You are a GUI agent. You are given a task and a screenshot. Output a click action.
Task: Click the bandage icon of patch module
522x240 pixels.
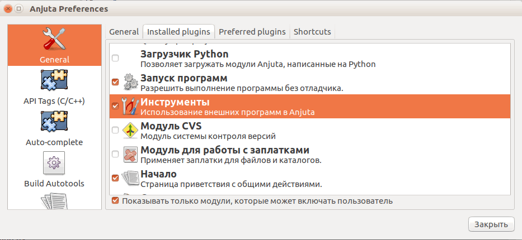coord(130,155)
